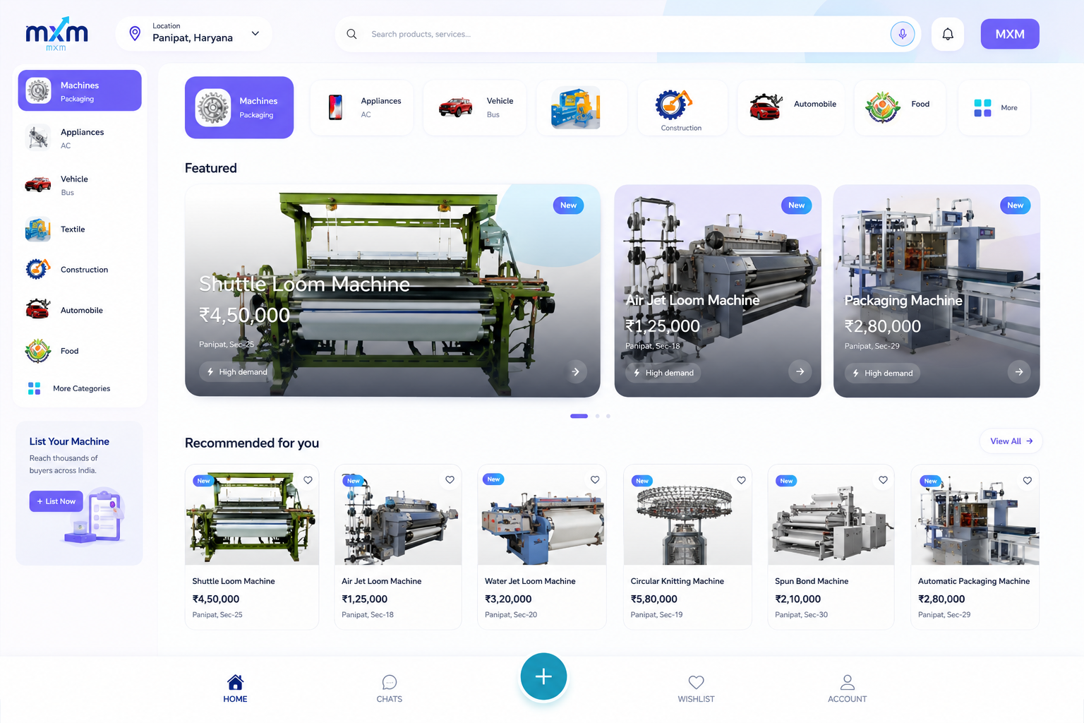Viewport: 1084px width, 723px height.
Task: Open Wishlist in bottom navigation
Action: click(696, 688)
